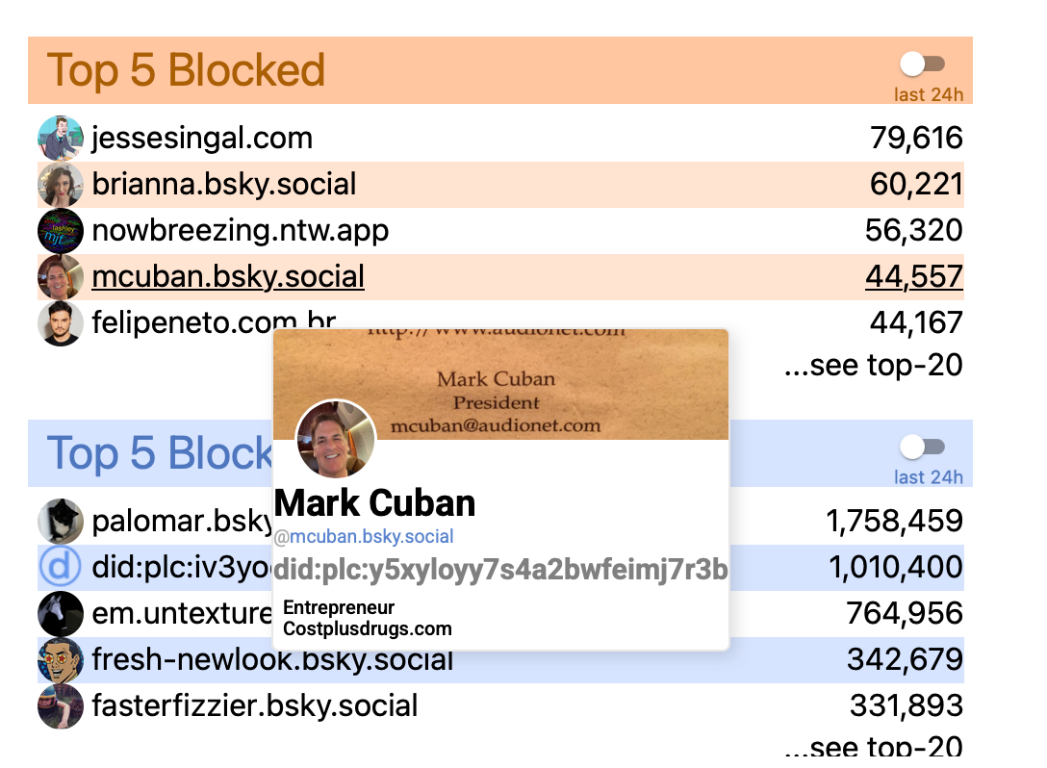1047x768 pixels.
Task: Expand top-20 list under Top 5 Blocked
Action: tap(873, 365)
